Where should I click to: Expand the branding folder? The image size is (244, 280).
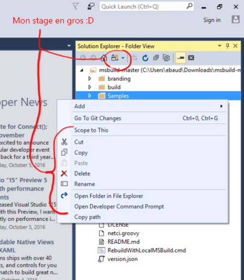pyautogui.click(x=90, y=79)
